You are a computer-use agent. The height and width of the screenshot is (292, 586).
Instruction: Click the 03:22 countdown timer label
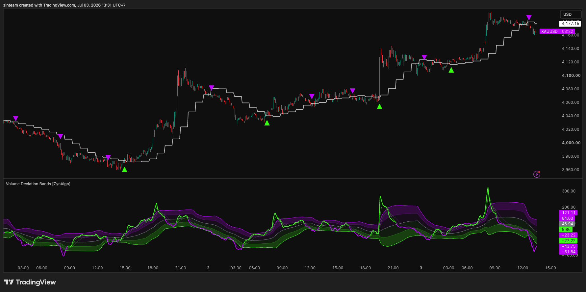point(567,32)
